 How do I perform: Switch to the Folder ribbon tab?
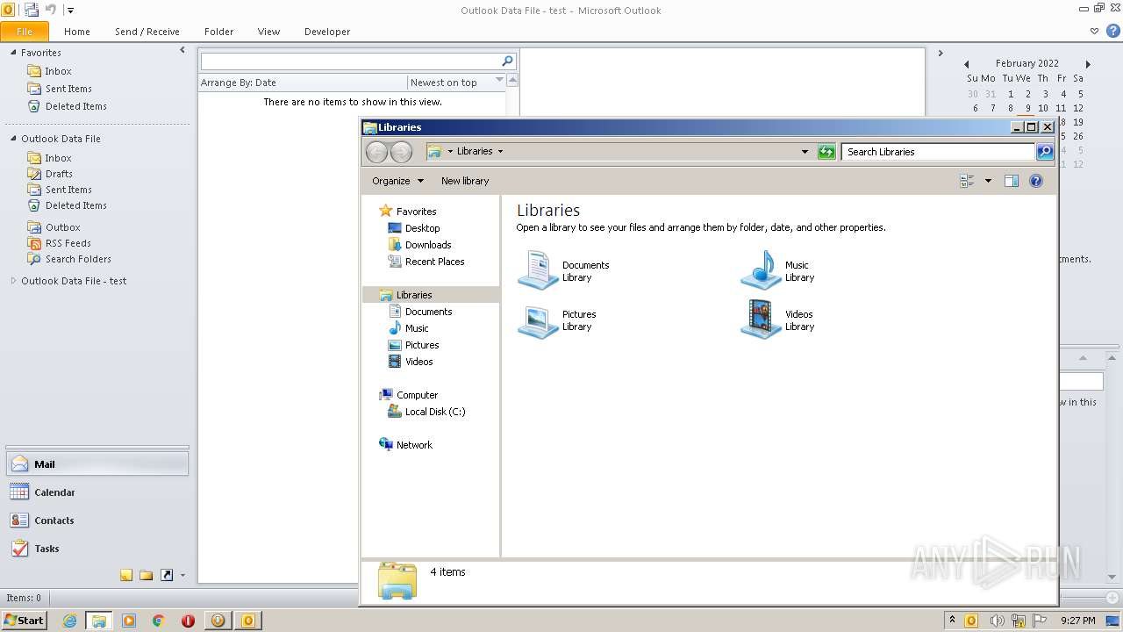219,32
